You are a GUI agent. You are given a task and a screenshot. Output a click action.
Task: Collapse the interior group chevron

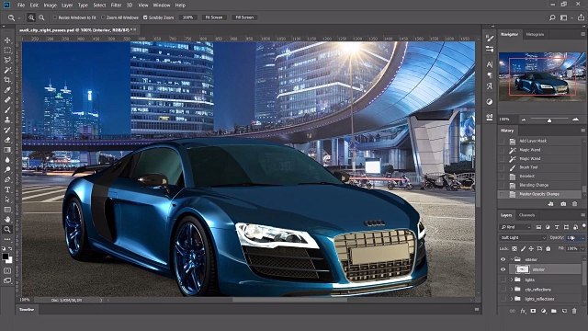pyautogui.click(x=512, y=259)
